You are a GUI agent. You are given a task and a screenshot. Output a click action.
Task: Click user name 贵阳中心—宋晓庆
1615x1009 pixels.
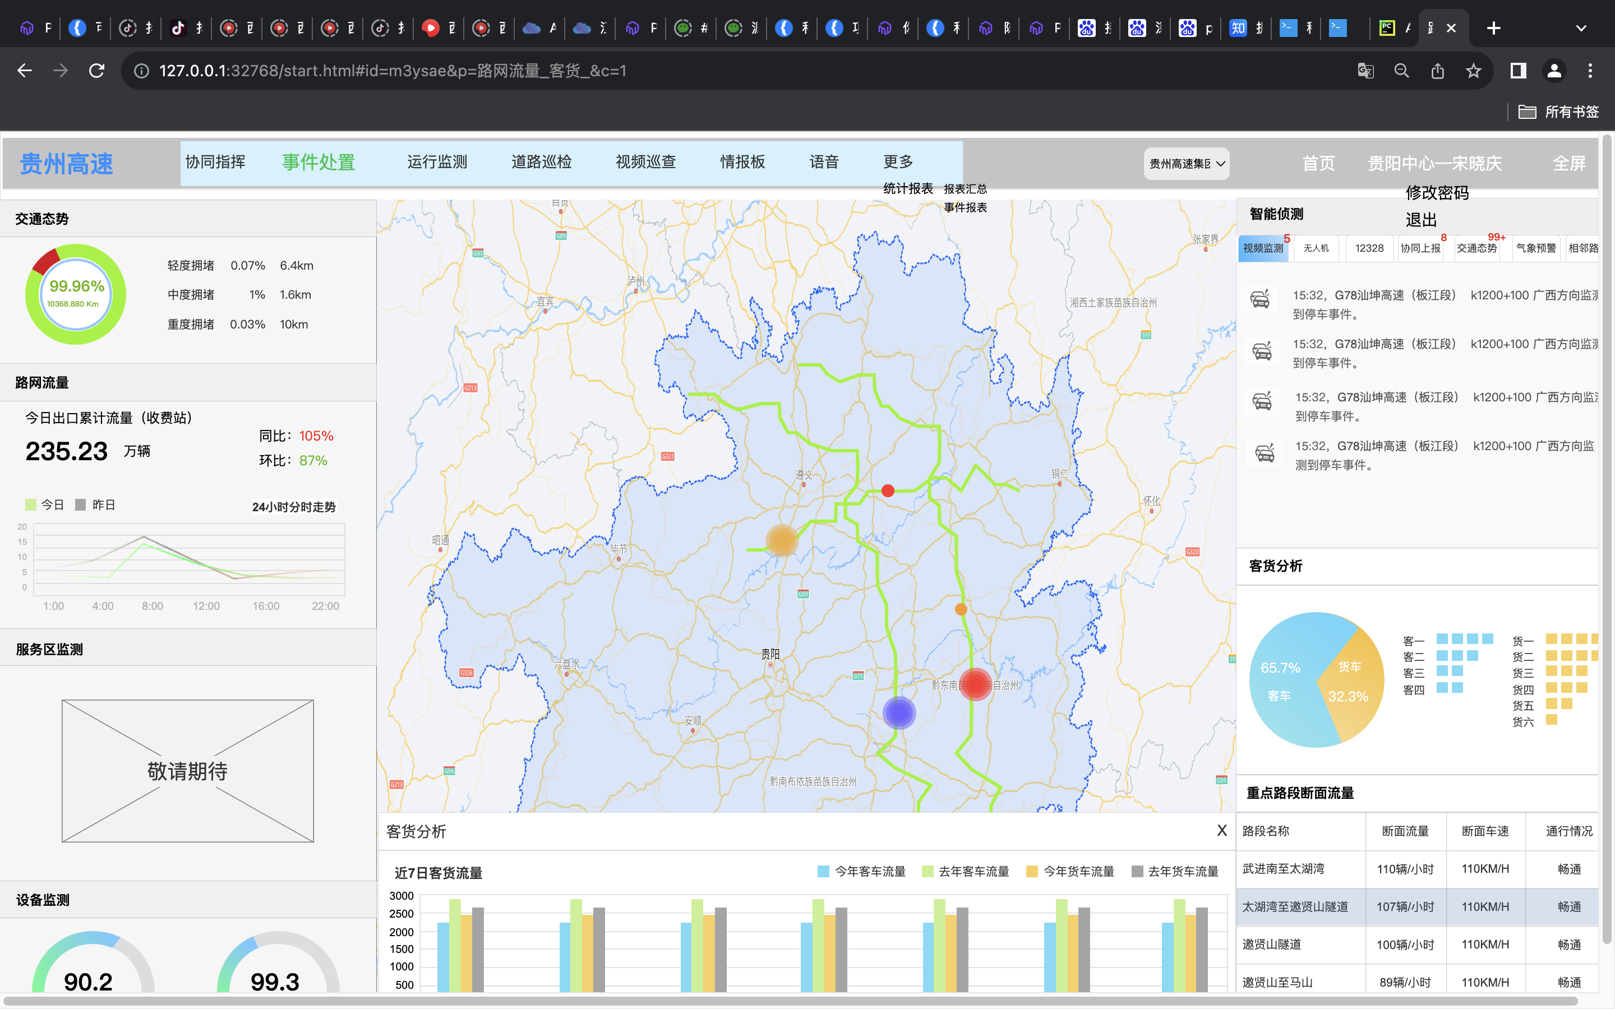(x=1435, y=164)
